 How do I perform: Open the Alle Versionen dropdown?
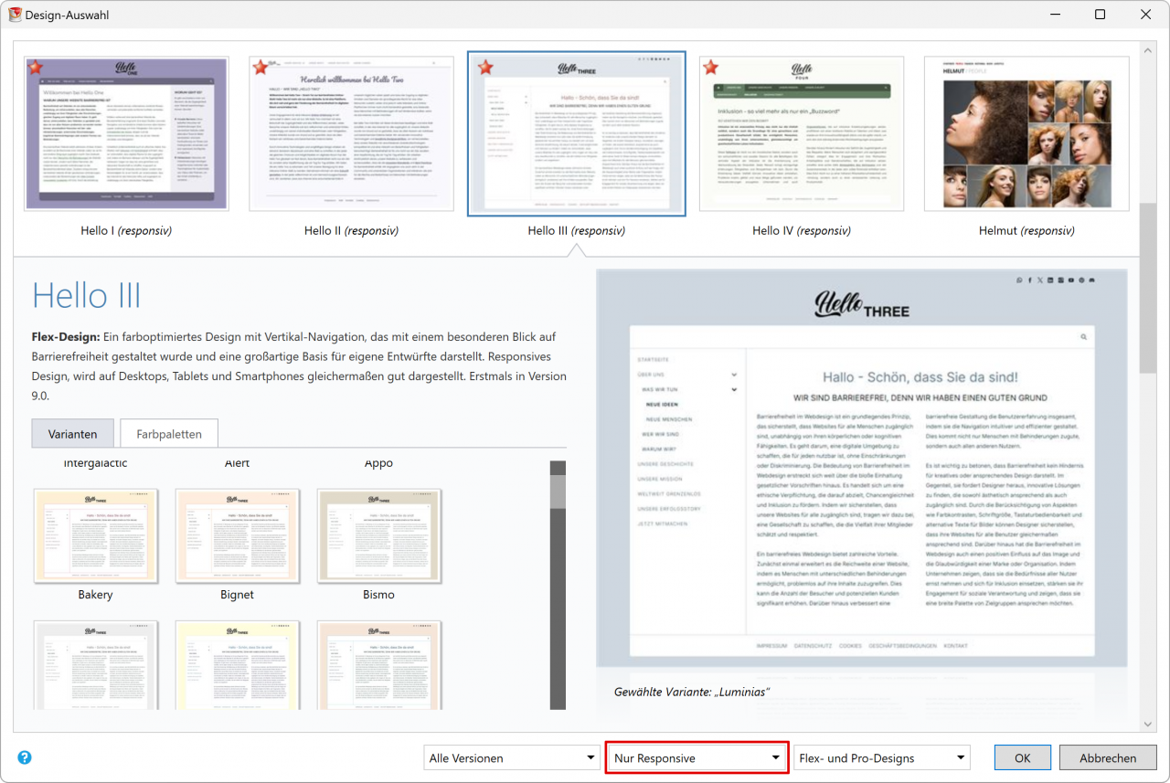512,758
